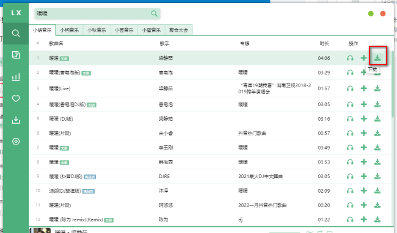Play the 01:22 陈为 remix track
Screen dimensions: 397x233
click(350, 220)
